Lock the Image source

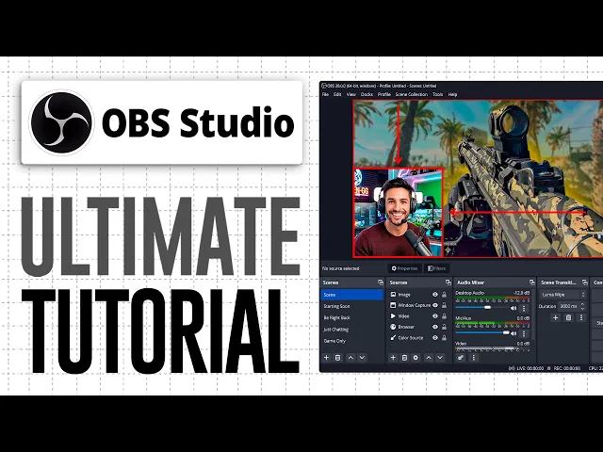(444, 295)
